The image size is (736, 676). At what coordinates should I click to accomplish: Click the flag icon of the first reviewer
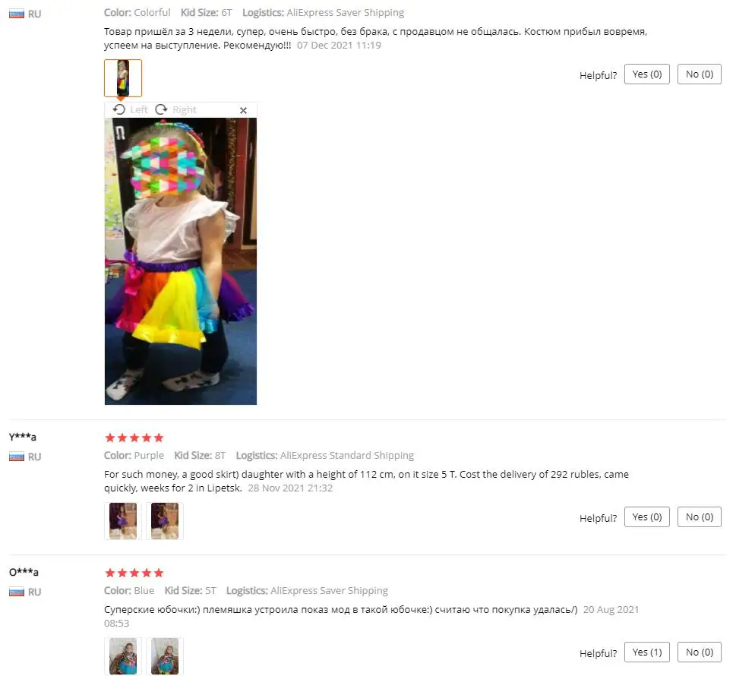[17, 14]
